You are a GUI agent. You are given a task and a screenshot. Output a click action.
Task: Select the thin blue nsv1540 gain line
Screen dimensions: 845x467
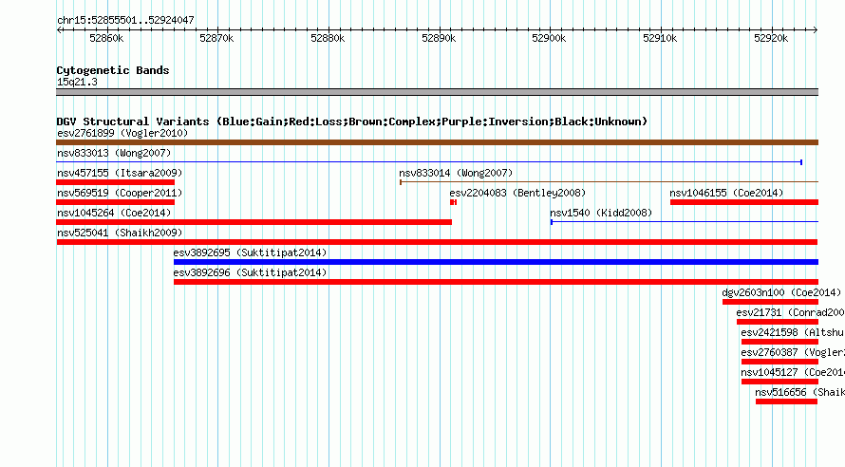(x=685, y=222)
